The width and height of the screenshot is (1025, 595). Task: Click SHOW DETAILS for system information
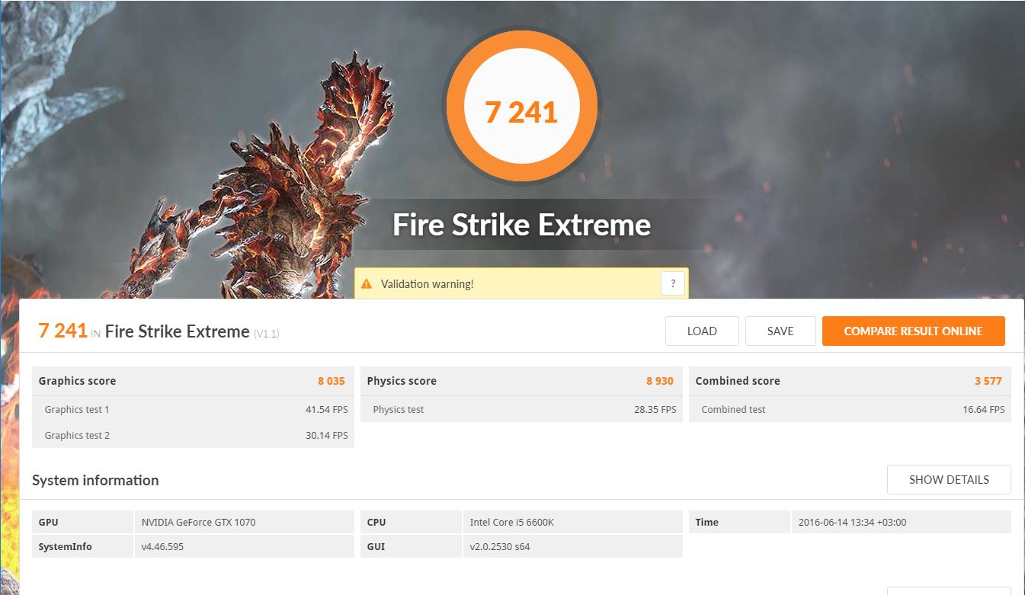[x=949, y=480]
